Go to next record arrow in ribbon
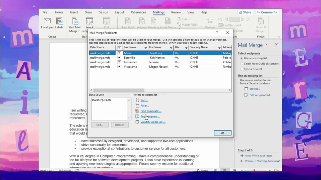Viewport: 321px width, 180px height. (243, 19)
